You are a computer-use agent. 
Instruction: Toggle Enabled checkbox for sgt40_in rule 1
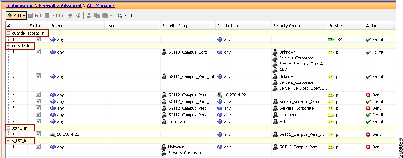tap(38, 134)
